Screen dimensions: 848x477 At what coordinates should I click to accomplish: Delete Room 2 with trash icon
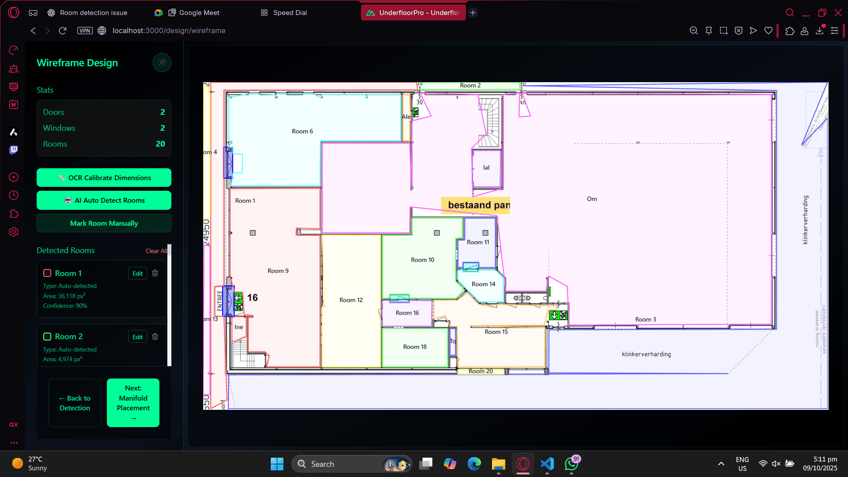pos(155,337)
